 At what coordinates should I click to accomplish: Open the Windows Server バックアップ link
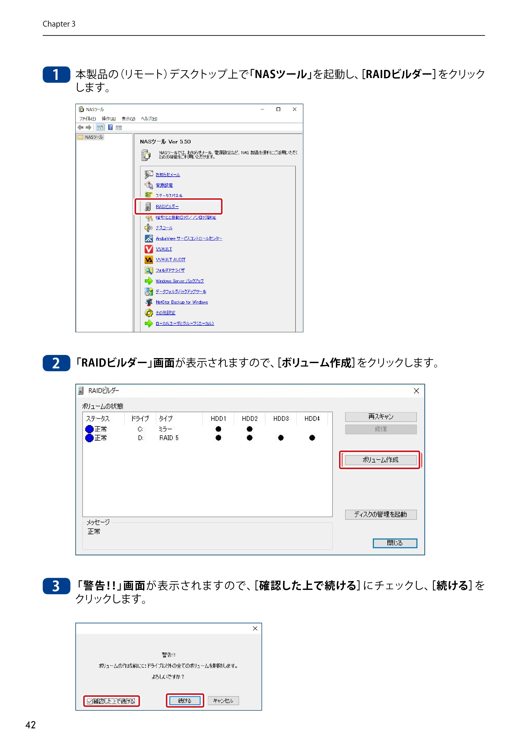pyautogui.click(x=179, y=281)
